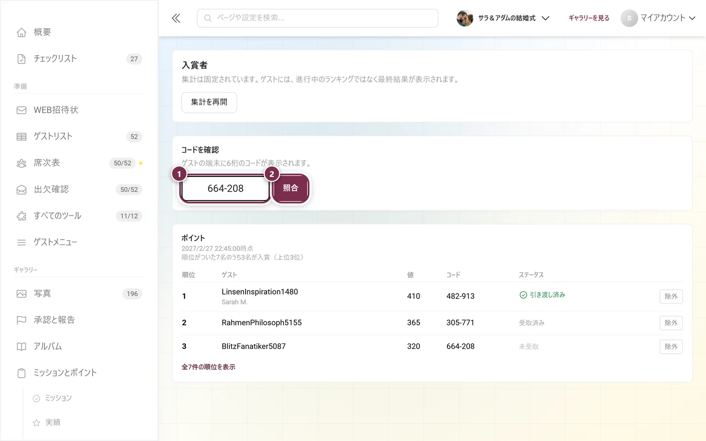The height and width of the screenshot is (441, 706).
Task: Click the 196 badge next to 写真
Action: (x=132, y=294)
